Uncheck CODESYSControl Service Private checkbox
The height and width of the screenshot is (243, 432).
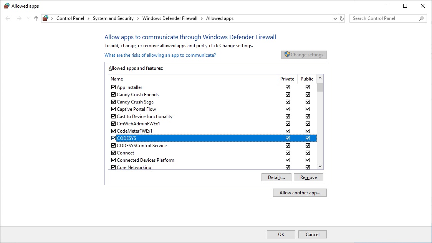(288, 145)
